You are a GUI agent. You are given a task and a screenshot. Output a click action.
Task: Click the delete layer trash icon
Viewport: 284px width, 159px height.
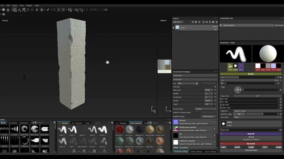[x=217, y=22]
